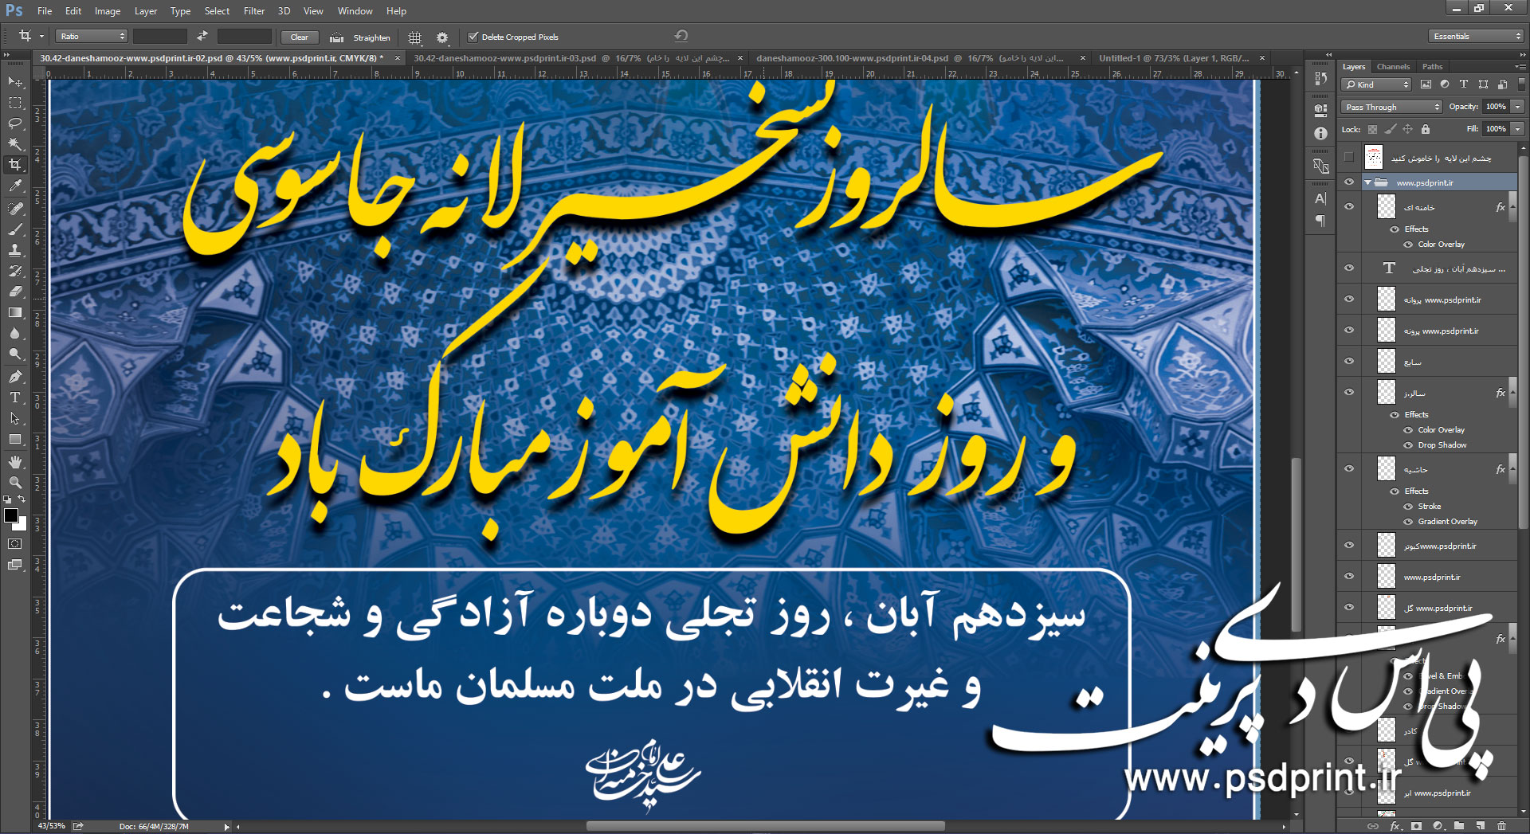Open the Filter menu
Image resolution: width=1530 pixels, height=834 pixels.
point(254,11)
